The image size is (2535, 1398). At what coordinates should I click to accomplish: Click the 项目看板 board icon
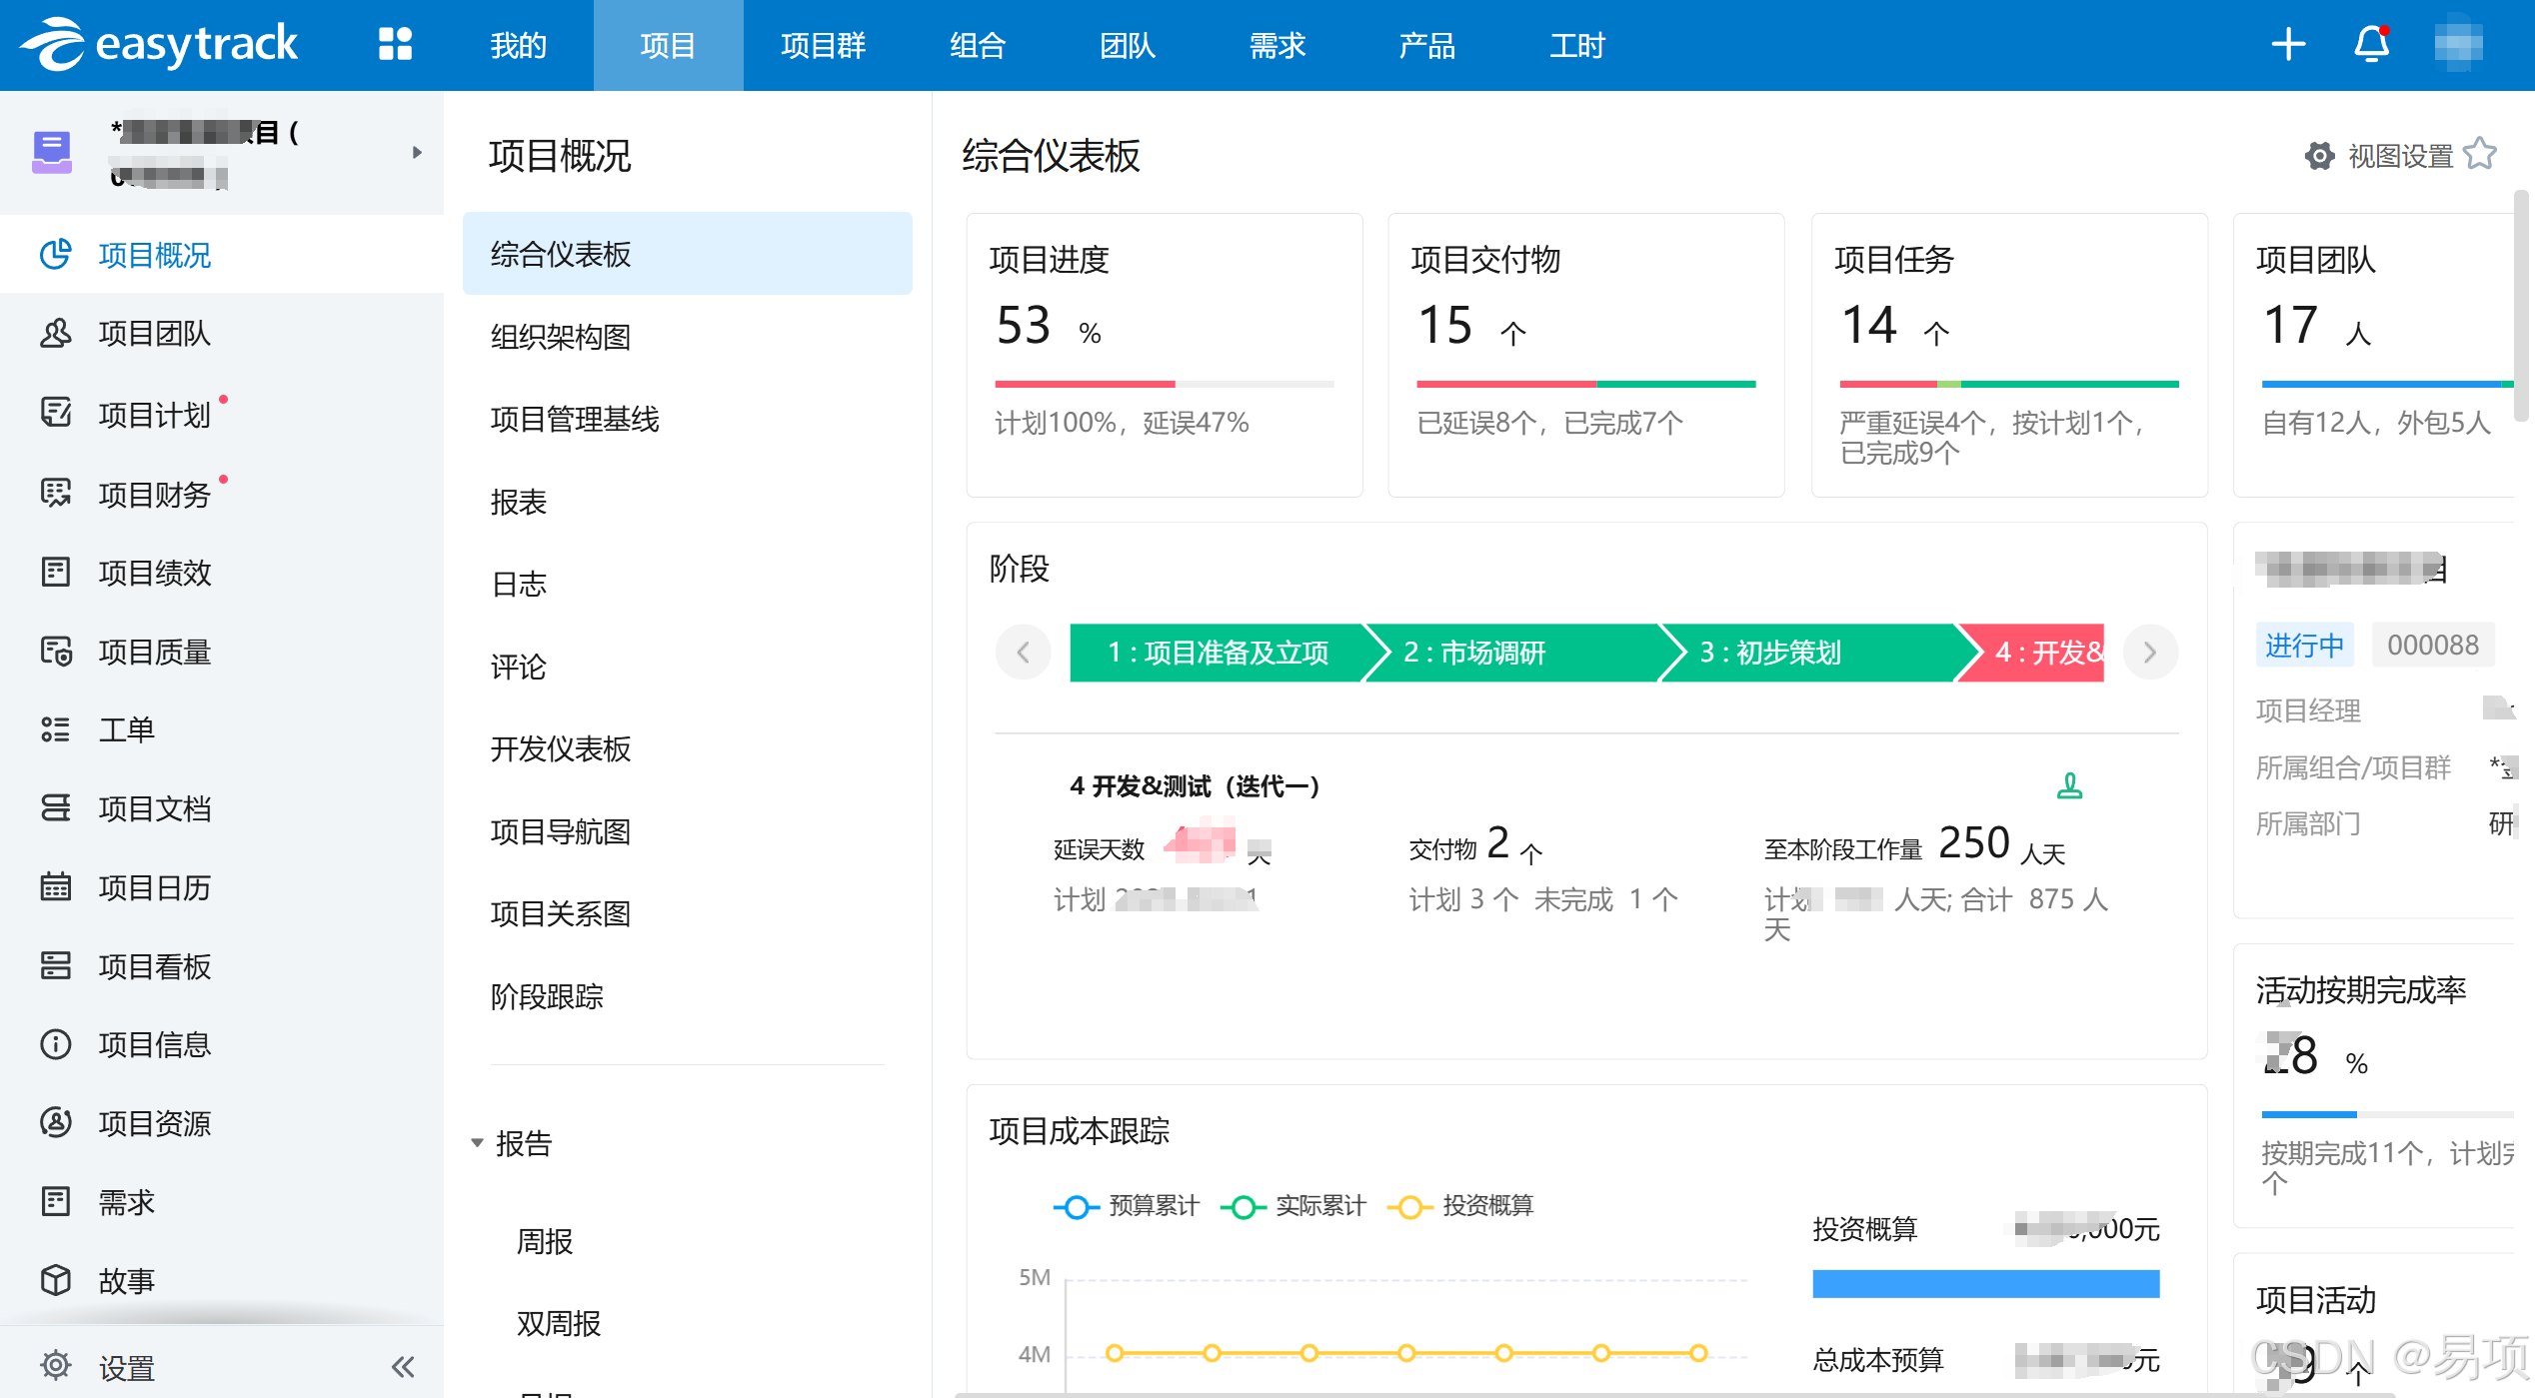[55, 965]
